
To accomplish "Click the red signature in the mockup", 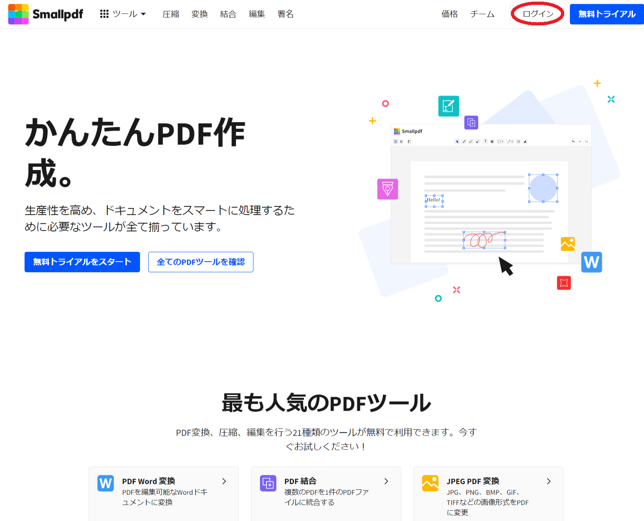I will (484, 240).
